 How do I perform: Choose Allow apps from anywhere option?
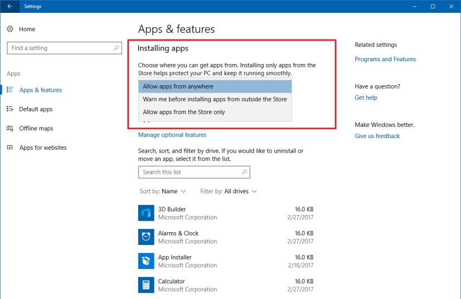coord(215,86)
